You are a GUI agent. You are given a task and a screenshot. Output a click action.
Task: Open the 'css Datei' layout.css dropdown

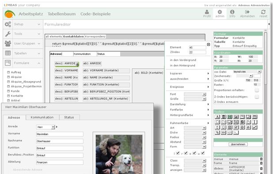[247, 72]
